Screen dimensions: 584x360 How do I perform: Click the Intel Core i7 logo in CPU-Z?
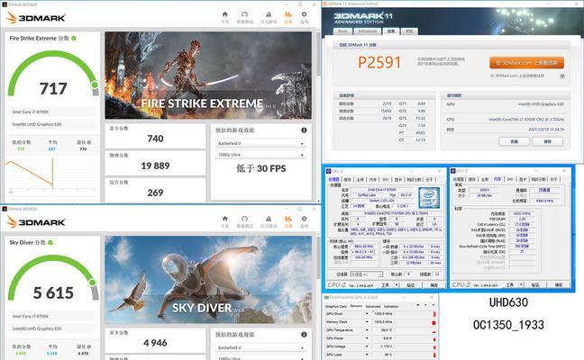(429, 197)
